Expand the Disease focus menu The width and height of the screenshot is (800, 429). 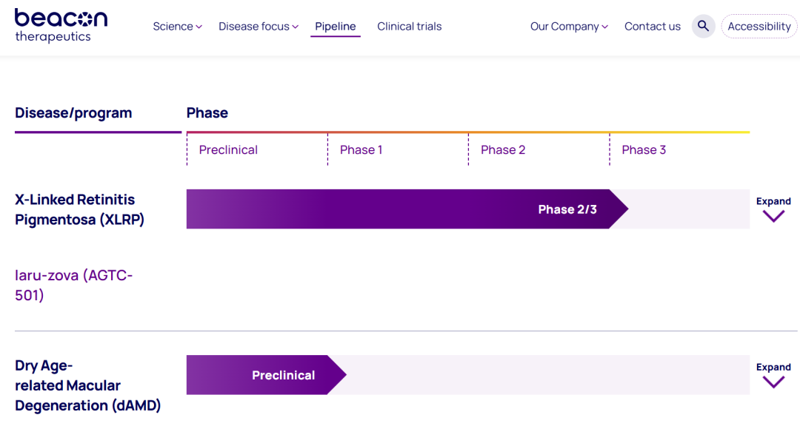(259, 27)
